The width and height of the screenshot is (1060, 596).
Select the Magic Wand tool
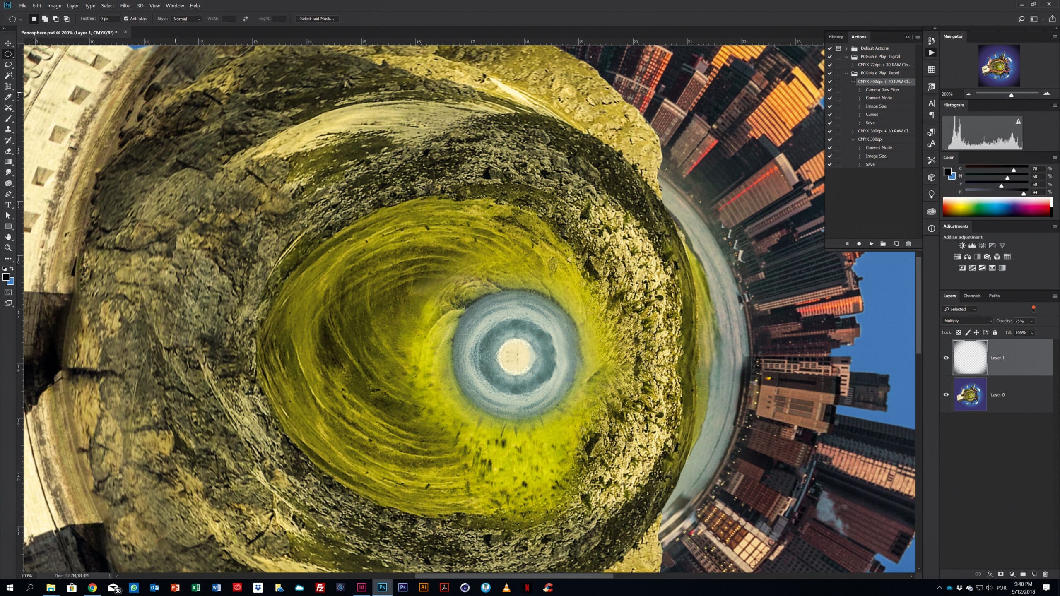point(8,75)
